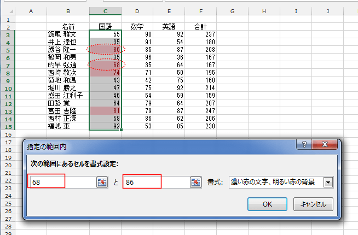Click the highlighted 国語 score 74 cell
Viewport: 358px width, 235px height.
coord(105,73)
